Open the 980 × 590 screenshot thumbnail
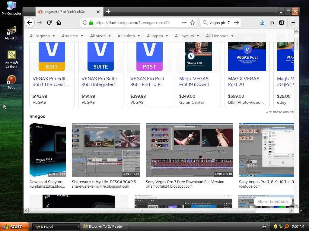The width and height of the screenshot is (309, 231). pyautogui.click(x=106, y=150)
